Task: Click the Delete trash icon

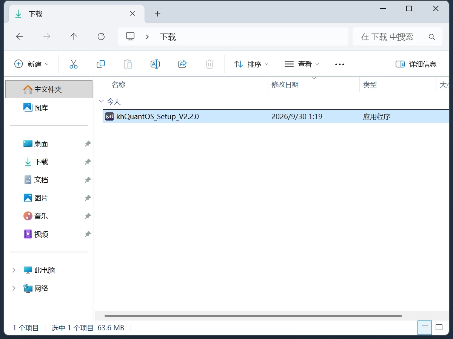Action: point(210,64)
